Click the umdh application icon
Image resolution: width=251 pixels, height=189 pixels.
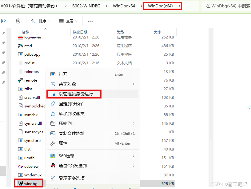pyautogui.click(x=21, y=158)
